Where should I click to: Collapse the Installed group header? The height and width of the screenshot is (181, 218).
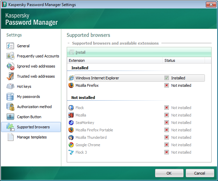point(80,68)
